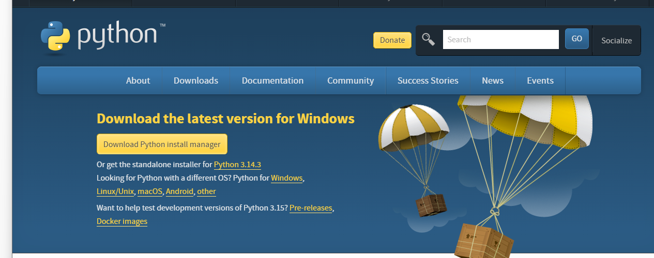The width and height of the screenshot is (654, 258).
Task: Open the Downloads menu
Action: click(196, 80)
